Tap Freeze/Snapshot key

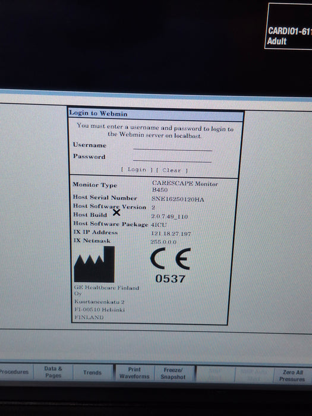click(173, 373)
